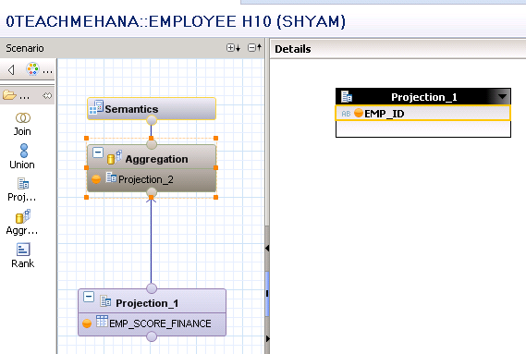Select the Union node tool in palette
Viewport: 526px width, 354px height.
click(x=22, y=156)
